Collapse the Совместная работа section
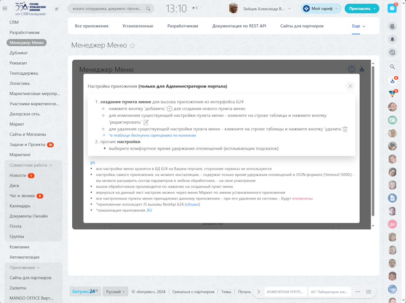 pyautogui.click(x=31, y=165)
